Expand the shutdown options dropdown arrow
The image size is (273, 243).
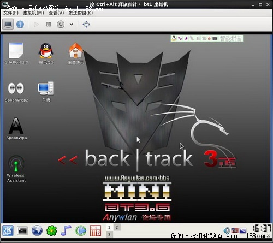[72, 24]
